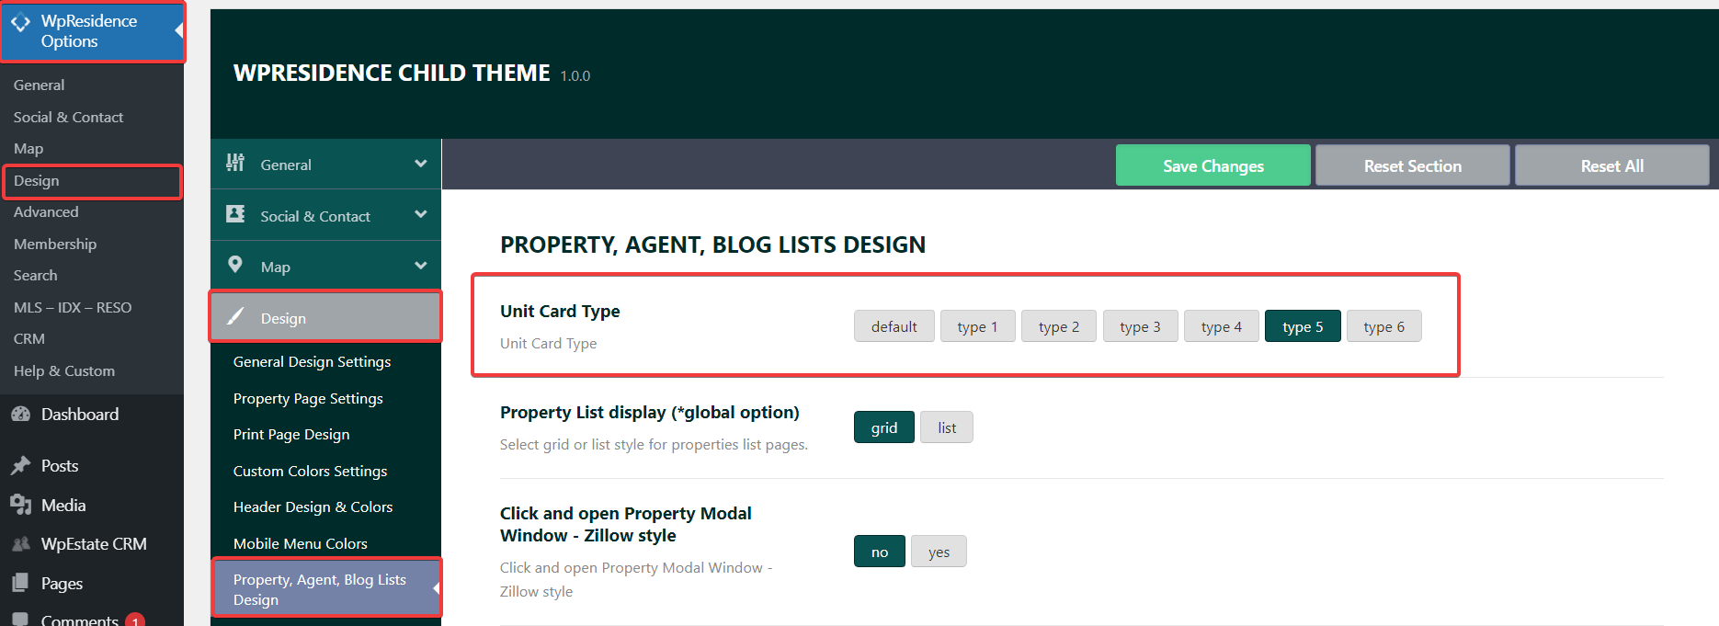Click the Reset All button
The image size is (1719, 626).
(x=1611, y=165)
